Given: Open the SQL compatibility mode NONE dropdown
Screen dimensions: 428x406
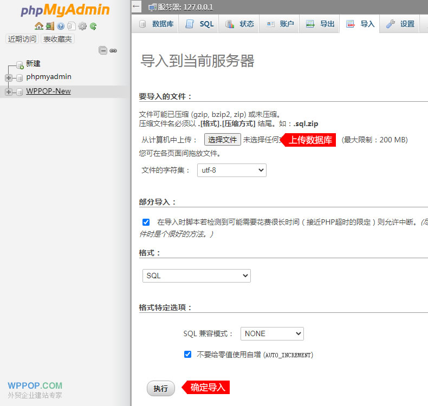Looking at the screenshot, I should [x=272, y=333].
